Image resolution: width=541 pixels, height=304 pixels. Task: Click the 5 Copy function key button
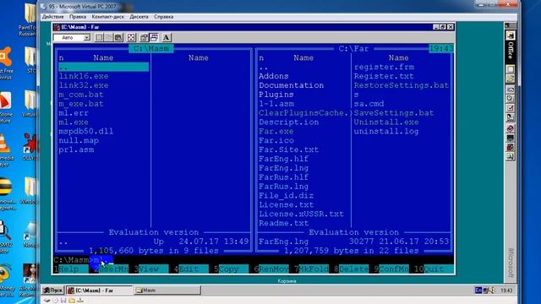231,269
